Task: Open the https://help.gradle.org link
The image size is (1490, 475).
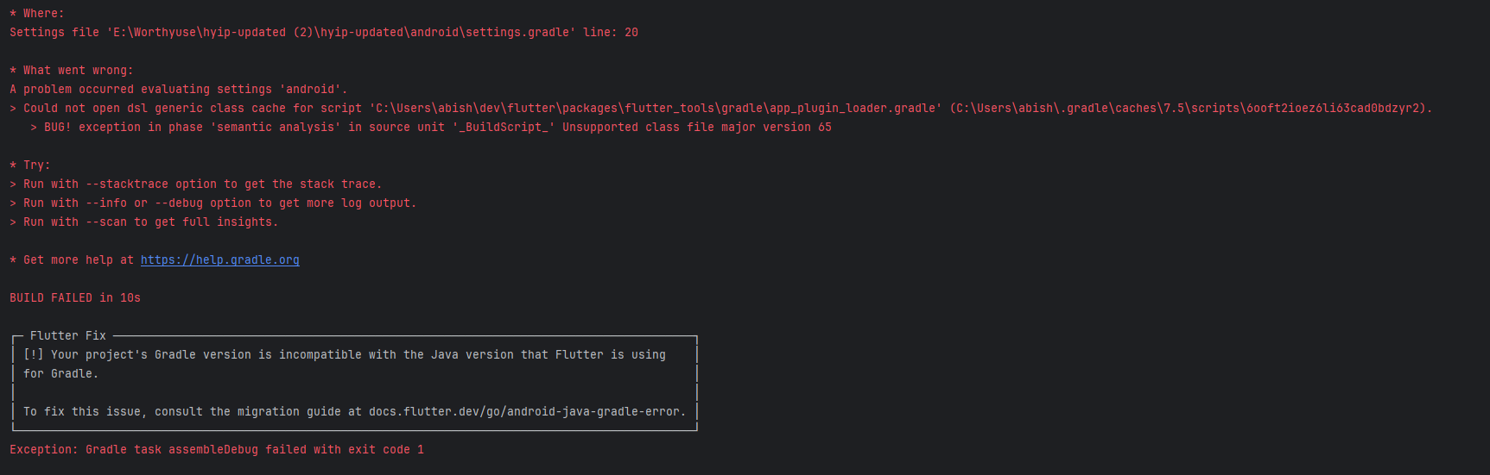Action: (219, 259)
